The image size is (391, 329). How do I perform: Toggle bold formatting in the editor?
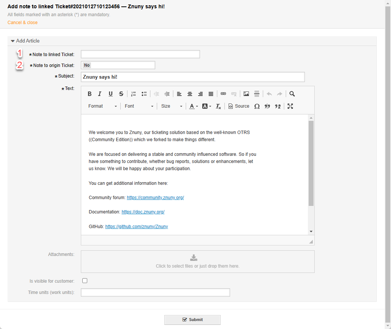(89, 94)
